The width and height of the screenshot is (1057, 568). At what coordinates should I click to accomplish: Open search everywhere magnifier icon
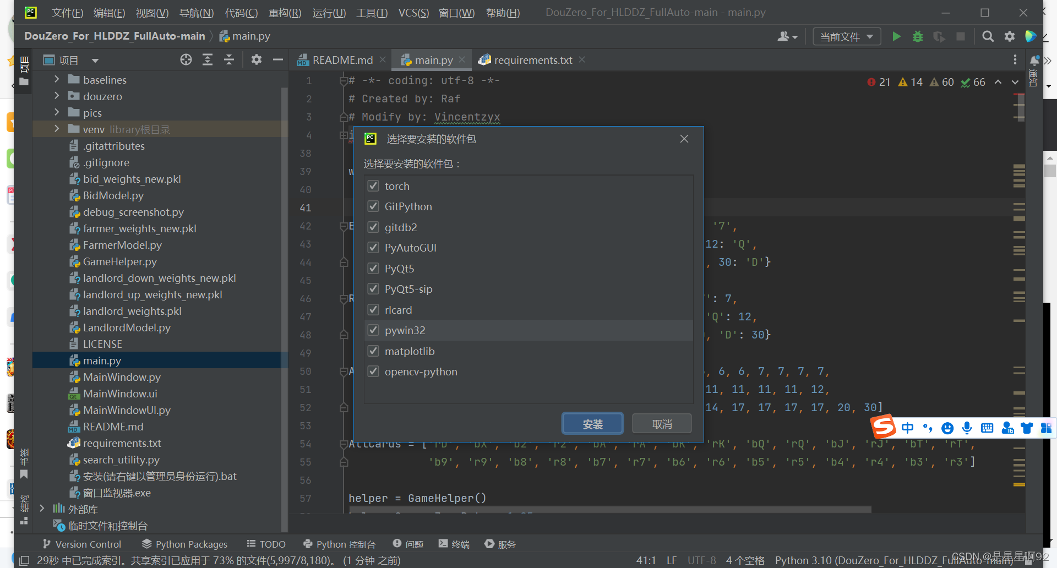point(988,36)
